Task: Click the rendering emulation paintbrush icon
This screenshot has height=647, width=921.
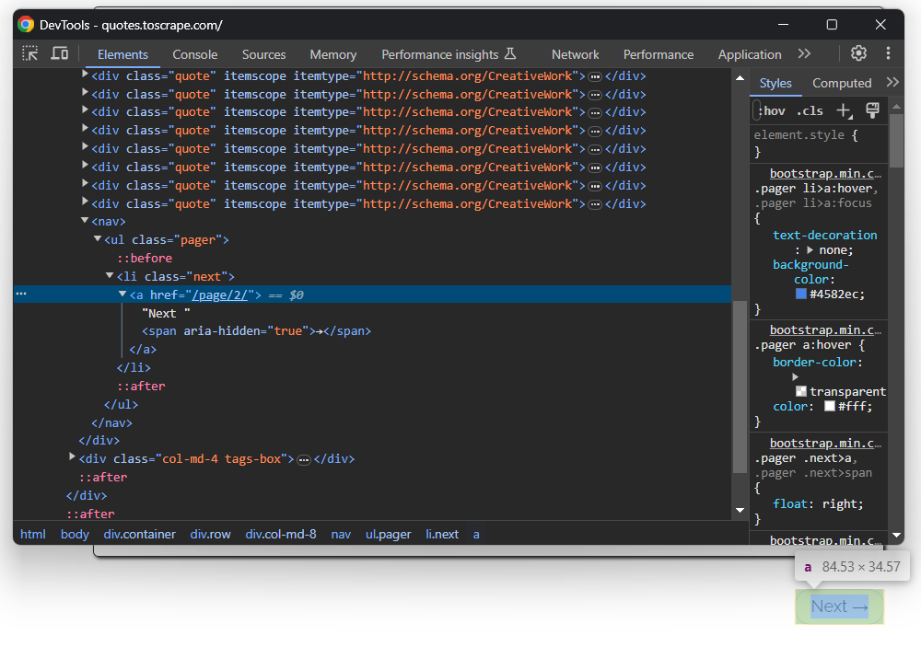Action: pos(872,110)
